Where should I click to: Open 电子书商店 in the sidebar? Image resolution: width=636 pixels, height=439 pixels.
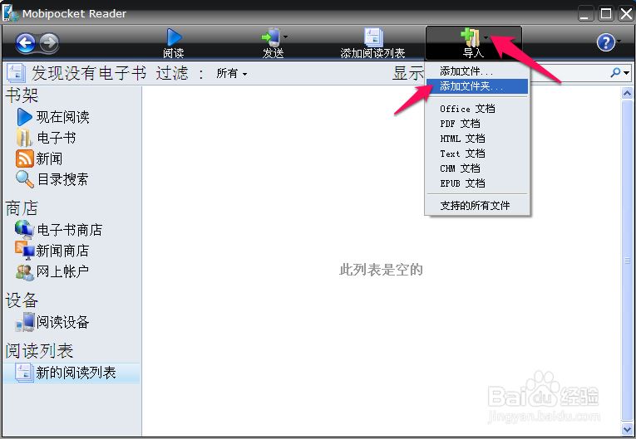(x=69, y=230)
